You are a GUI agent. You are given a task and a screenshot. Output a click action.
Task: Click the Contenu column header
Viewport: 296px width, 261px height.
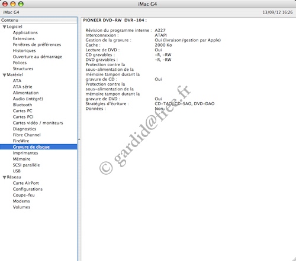point(38,20)
